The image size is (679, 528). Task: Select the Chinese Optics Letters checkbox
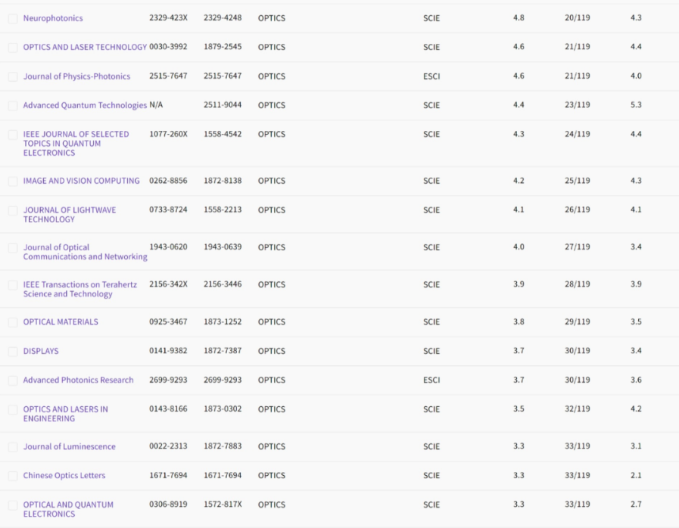pyautogui.click(x=13, y=476)
